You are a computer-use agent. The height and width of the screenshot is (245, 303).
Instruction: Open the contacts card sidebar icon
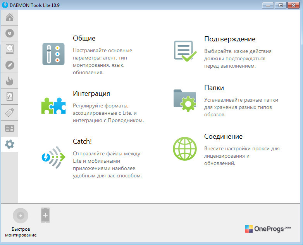pyautogui.click(x=10, y=128)
